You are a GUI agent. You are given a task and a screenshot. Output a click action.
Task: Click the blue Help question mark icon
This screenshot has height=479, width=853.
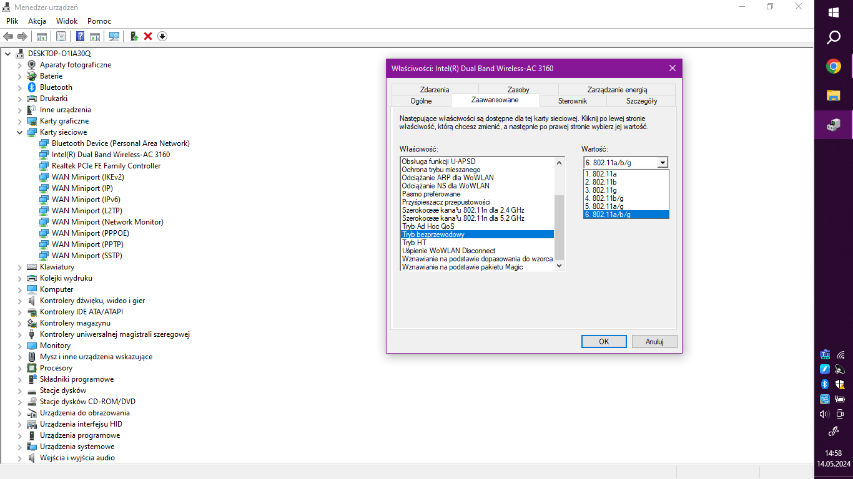pos(81,36)
